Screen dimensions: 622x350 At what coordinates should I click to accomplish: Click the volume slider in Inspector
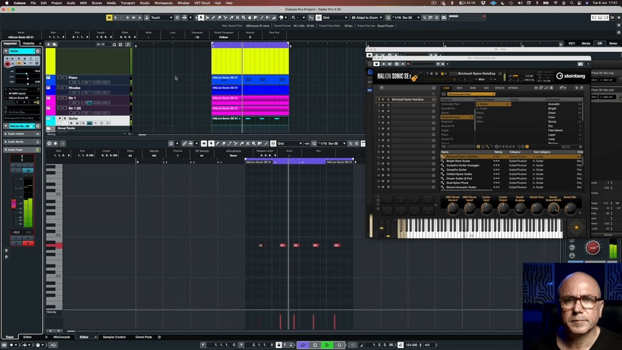coord(27,73)
